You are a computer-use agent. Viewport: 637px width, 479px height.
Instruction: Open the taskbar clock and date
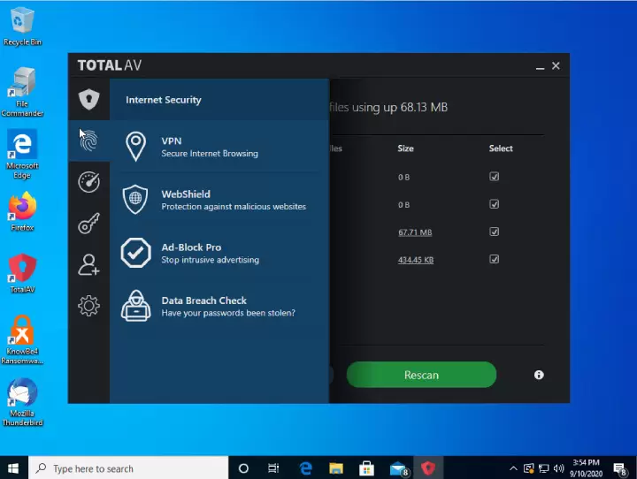tap(586, 468)
